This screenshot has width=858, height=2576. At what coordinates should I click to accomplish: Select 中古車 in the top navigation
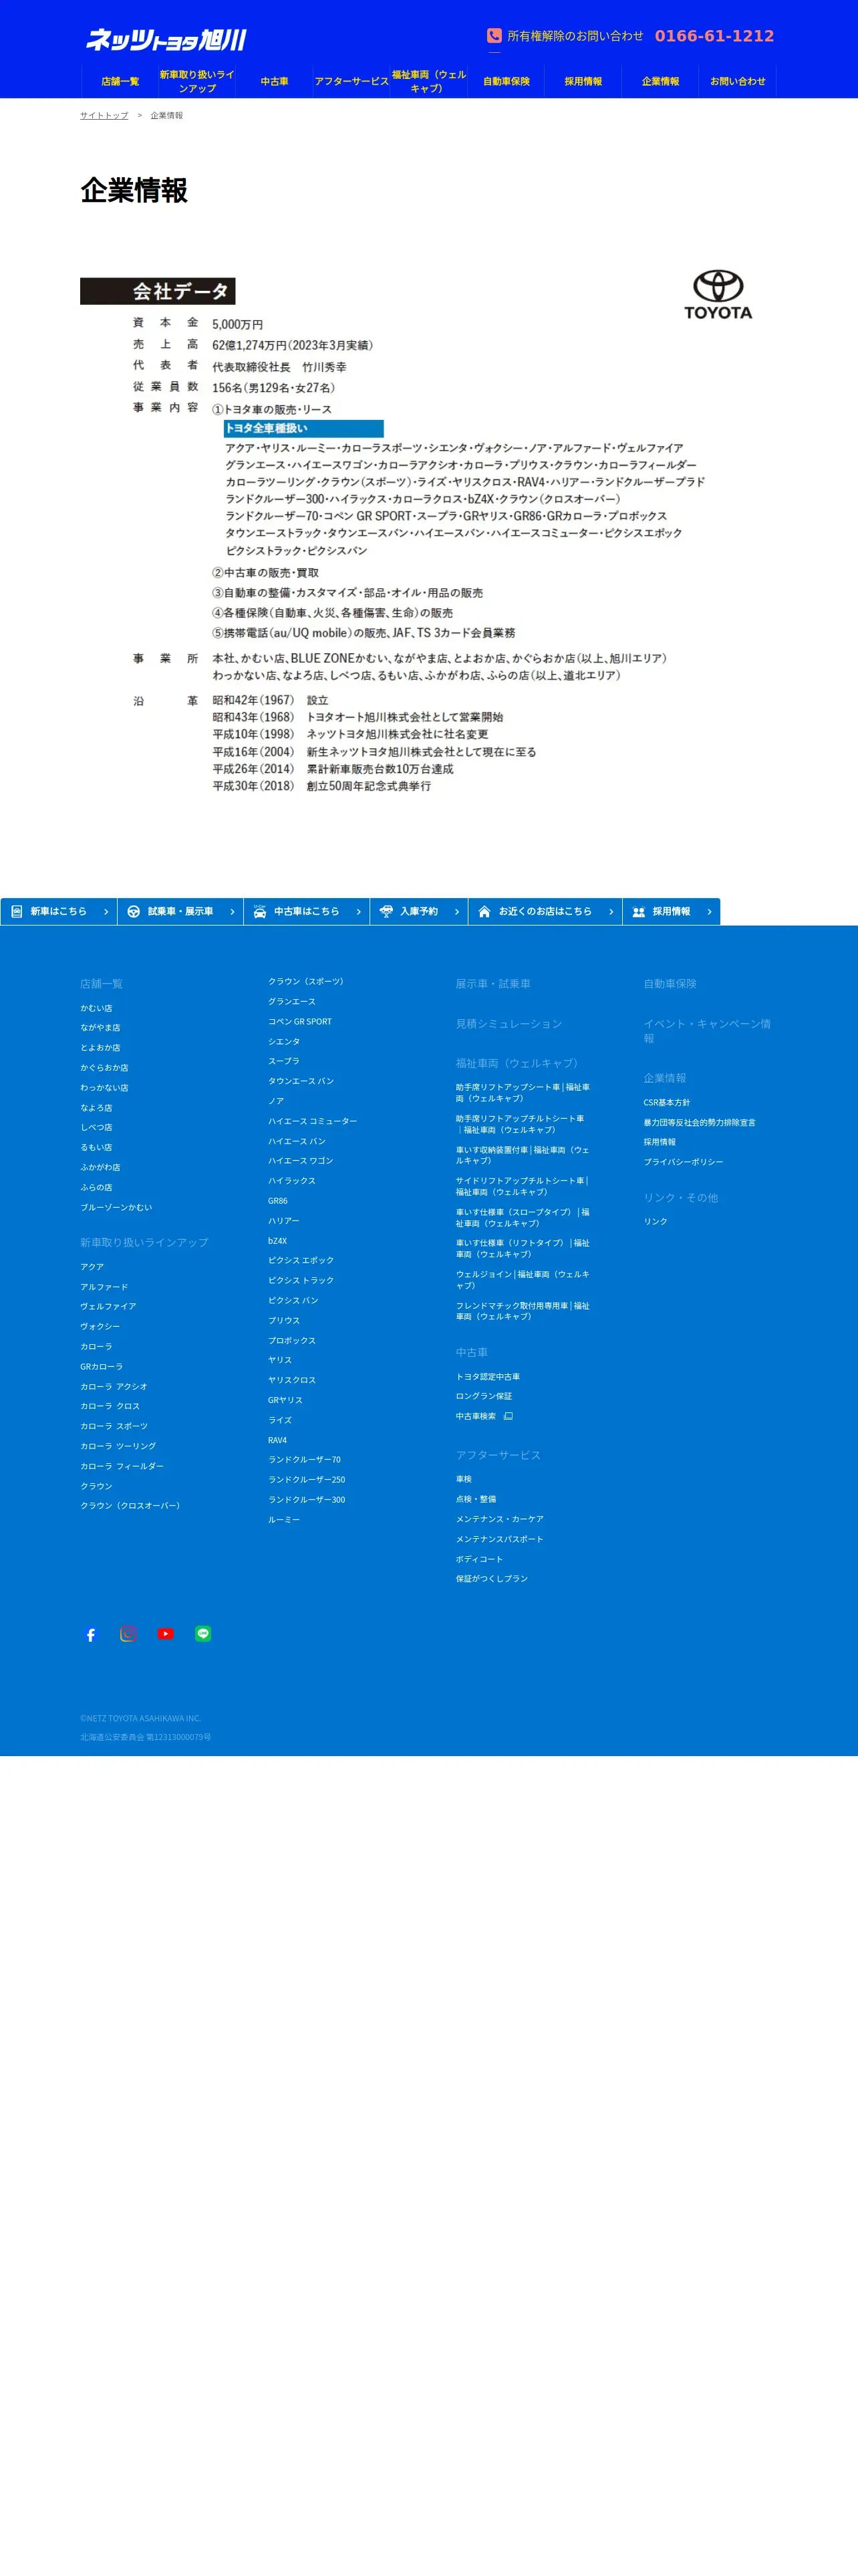click(x=275, y=81)
